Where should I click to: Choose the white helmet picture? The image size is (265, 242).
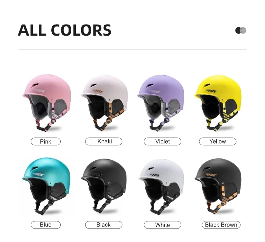[161, 187]
